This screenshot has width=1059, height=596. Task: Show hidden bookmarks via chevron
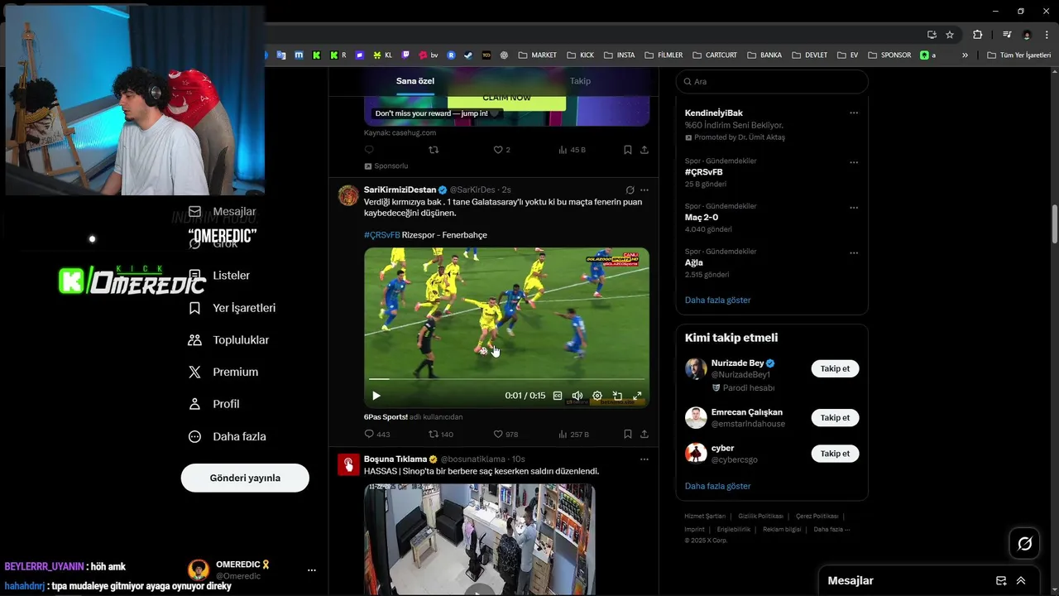click(965, 55)
